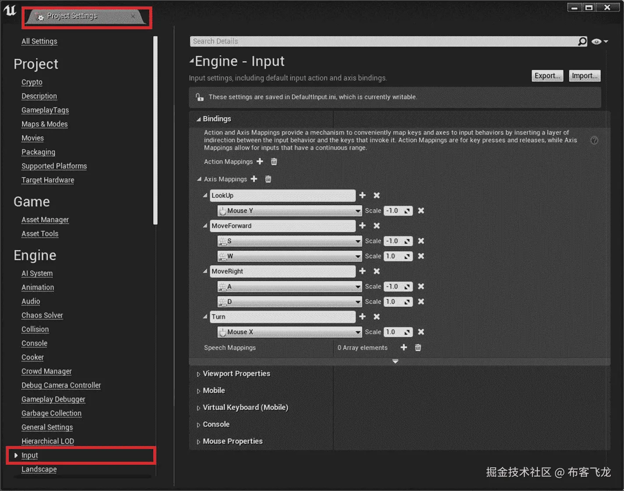Select Input in the Engine list
The height and width of the screenshot is (491, 624).
[x=30, y=455]
